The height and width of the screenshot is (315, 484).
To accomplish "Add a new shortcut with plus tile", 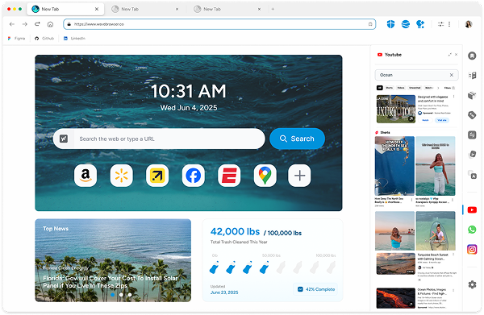I will click(299, 176).
